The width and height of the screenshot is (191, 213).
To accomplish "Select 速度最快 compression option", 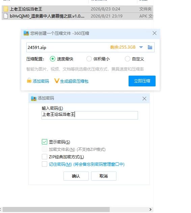I will point(53,59).
